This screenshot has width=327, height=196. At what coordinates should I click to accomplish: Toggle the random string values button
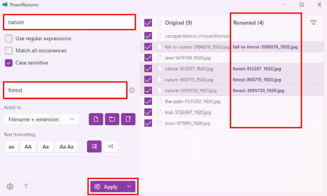pos(110,146)
